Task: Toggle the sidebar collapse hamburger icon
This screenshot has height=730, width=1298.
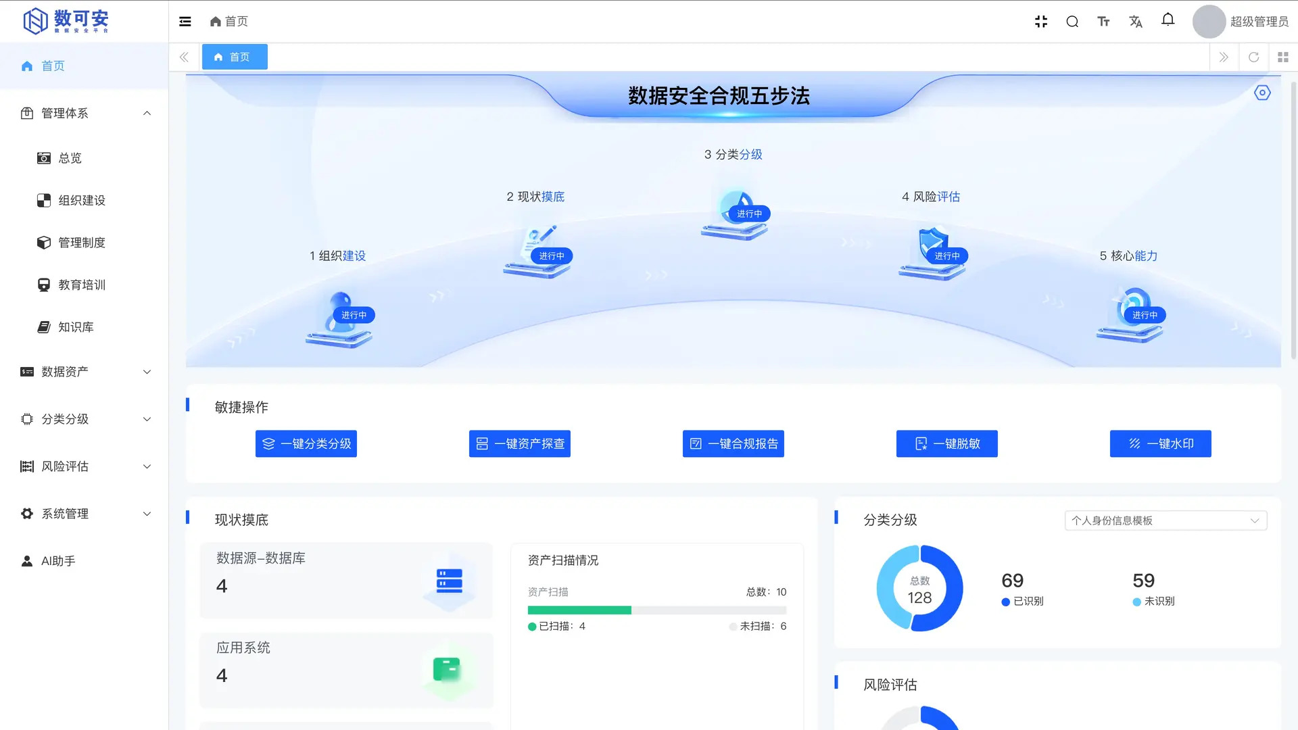Action: pyautogui.click(x=185, y=22)
